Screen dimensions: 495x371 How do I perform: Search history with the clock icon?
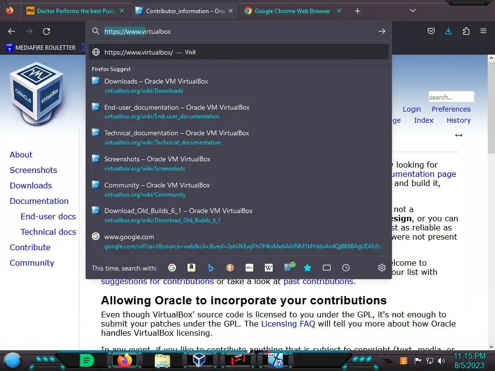(346, 268)
